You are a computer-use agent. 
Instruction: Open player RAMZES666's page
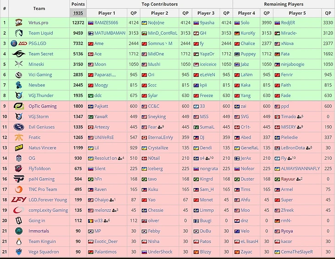[106, 22]
